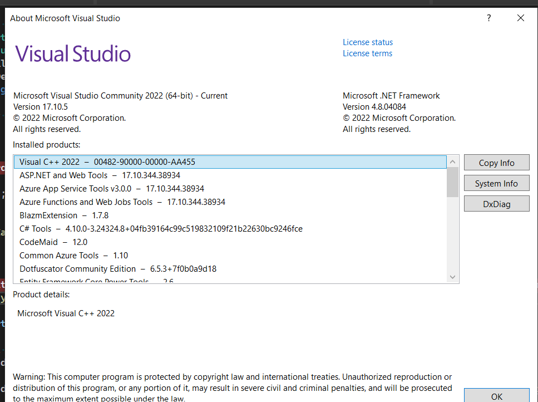Click the installed products scrollbar thumb
Screen dimensions: 538x402
point(452,182)
